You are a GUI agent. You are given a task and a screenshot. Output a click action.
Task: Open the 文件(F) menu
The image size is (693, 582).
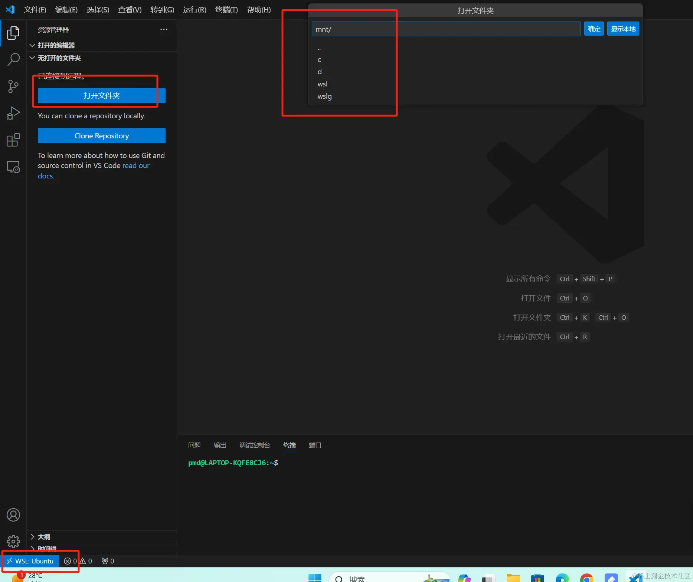coord(35,10)
